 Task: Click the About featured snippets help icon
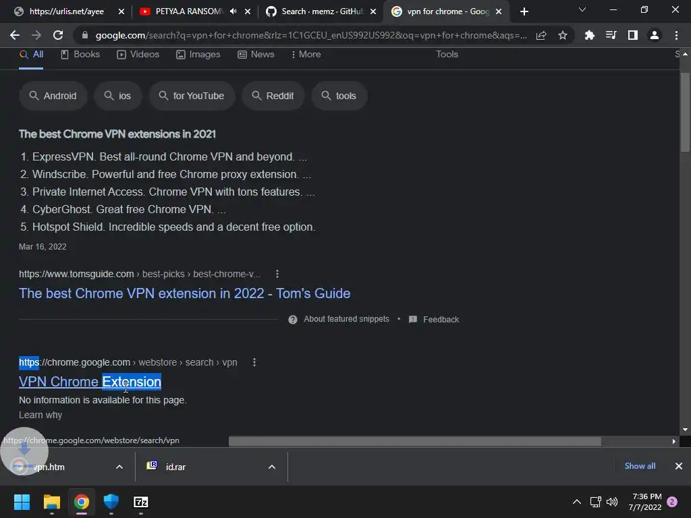(293, 319)
